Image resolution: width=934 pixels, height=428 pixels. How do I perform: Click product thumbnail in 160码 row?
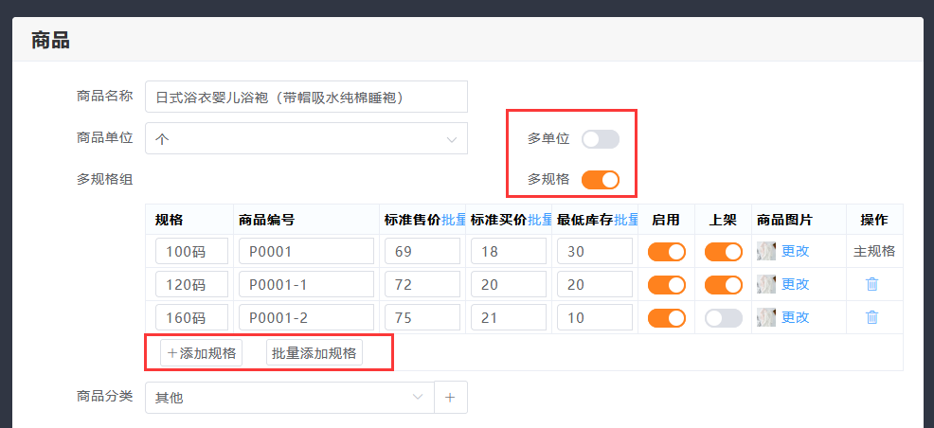pyautogui.click(x=766, y=317)
